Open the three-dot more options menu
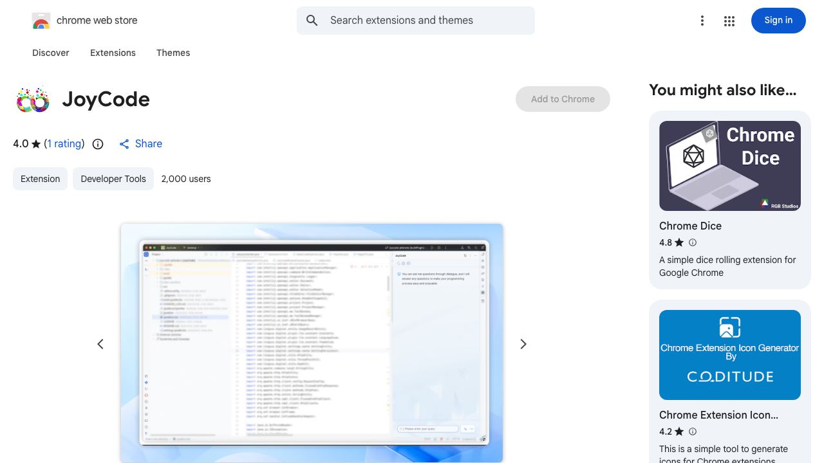824x463 pixels. click(702, 21)
